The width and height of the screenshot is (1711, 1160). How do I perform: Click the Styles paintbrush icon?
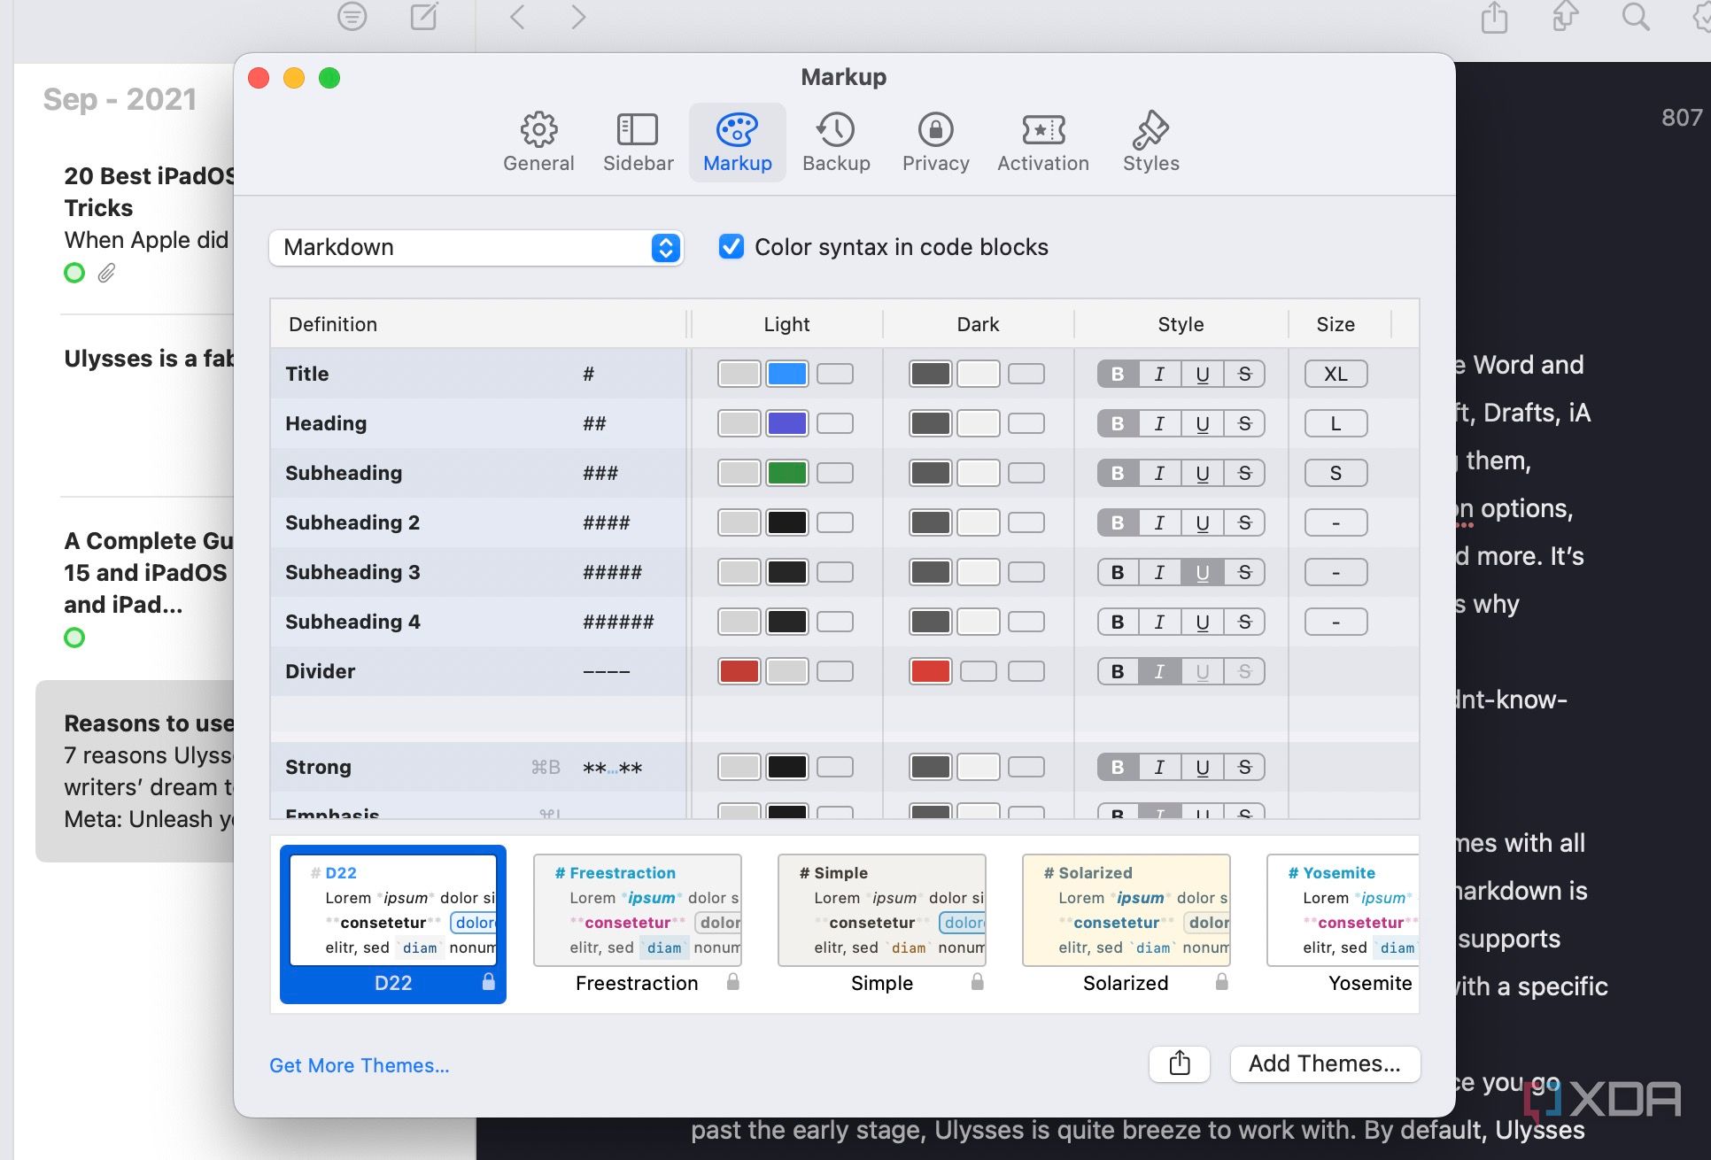1150,130
